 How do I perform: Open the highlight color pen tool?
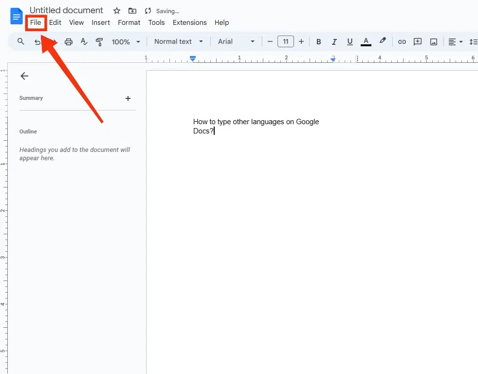[382, 41]
